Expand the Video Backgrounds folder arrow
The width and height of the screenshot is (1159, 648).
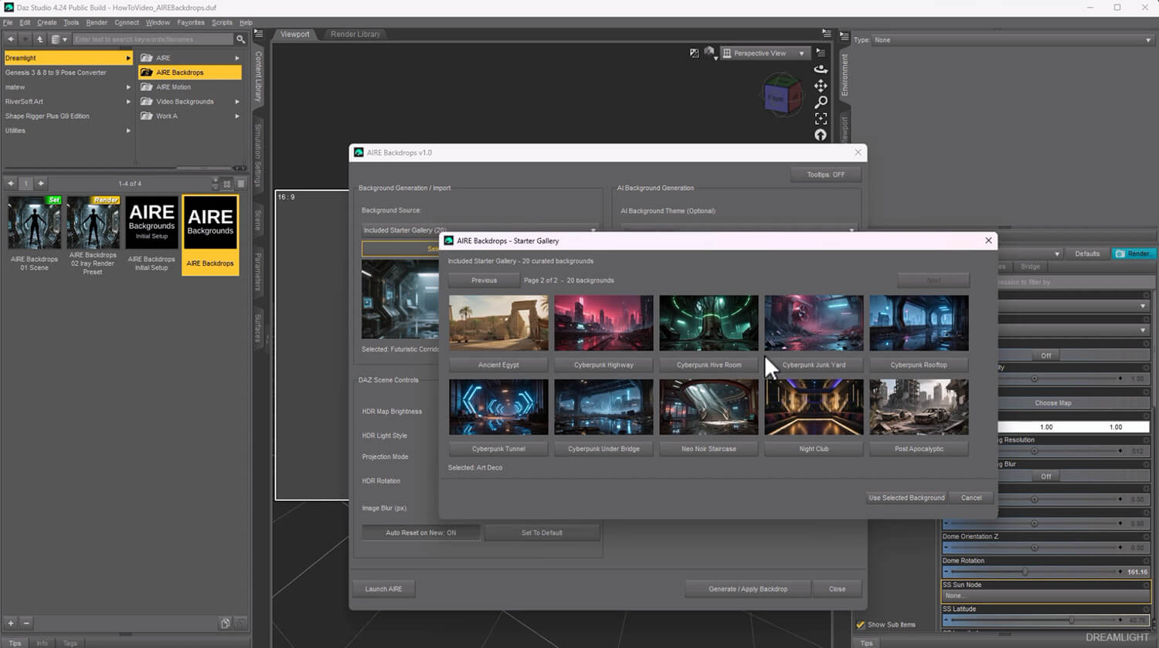point(237,101)
